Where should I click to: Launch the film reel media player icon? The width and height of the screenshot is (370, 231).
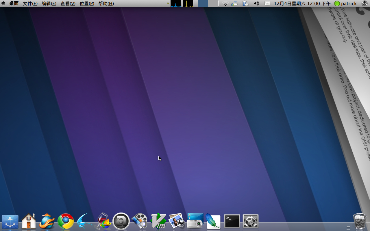140,221
